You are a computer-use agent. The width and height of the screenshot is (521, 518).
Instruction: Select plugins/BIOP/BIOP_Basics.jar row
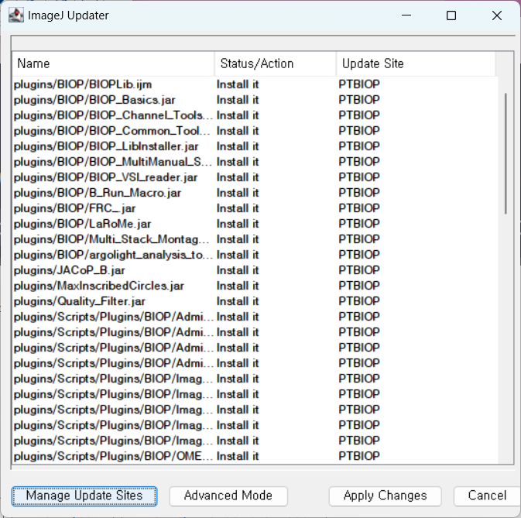tap(255, 100)
